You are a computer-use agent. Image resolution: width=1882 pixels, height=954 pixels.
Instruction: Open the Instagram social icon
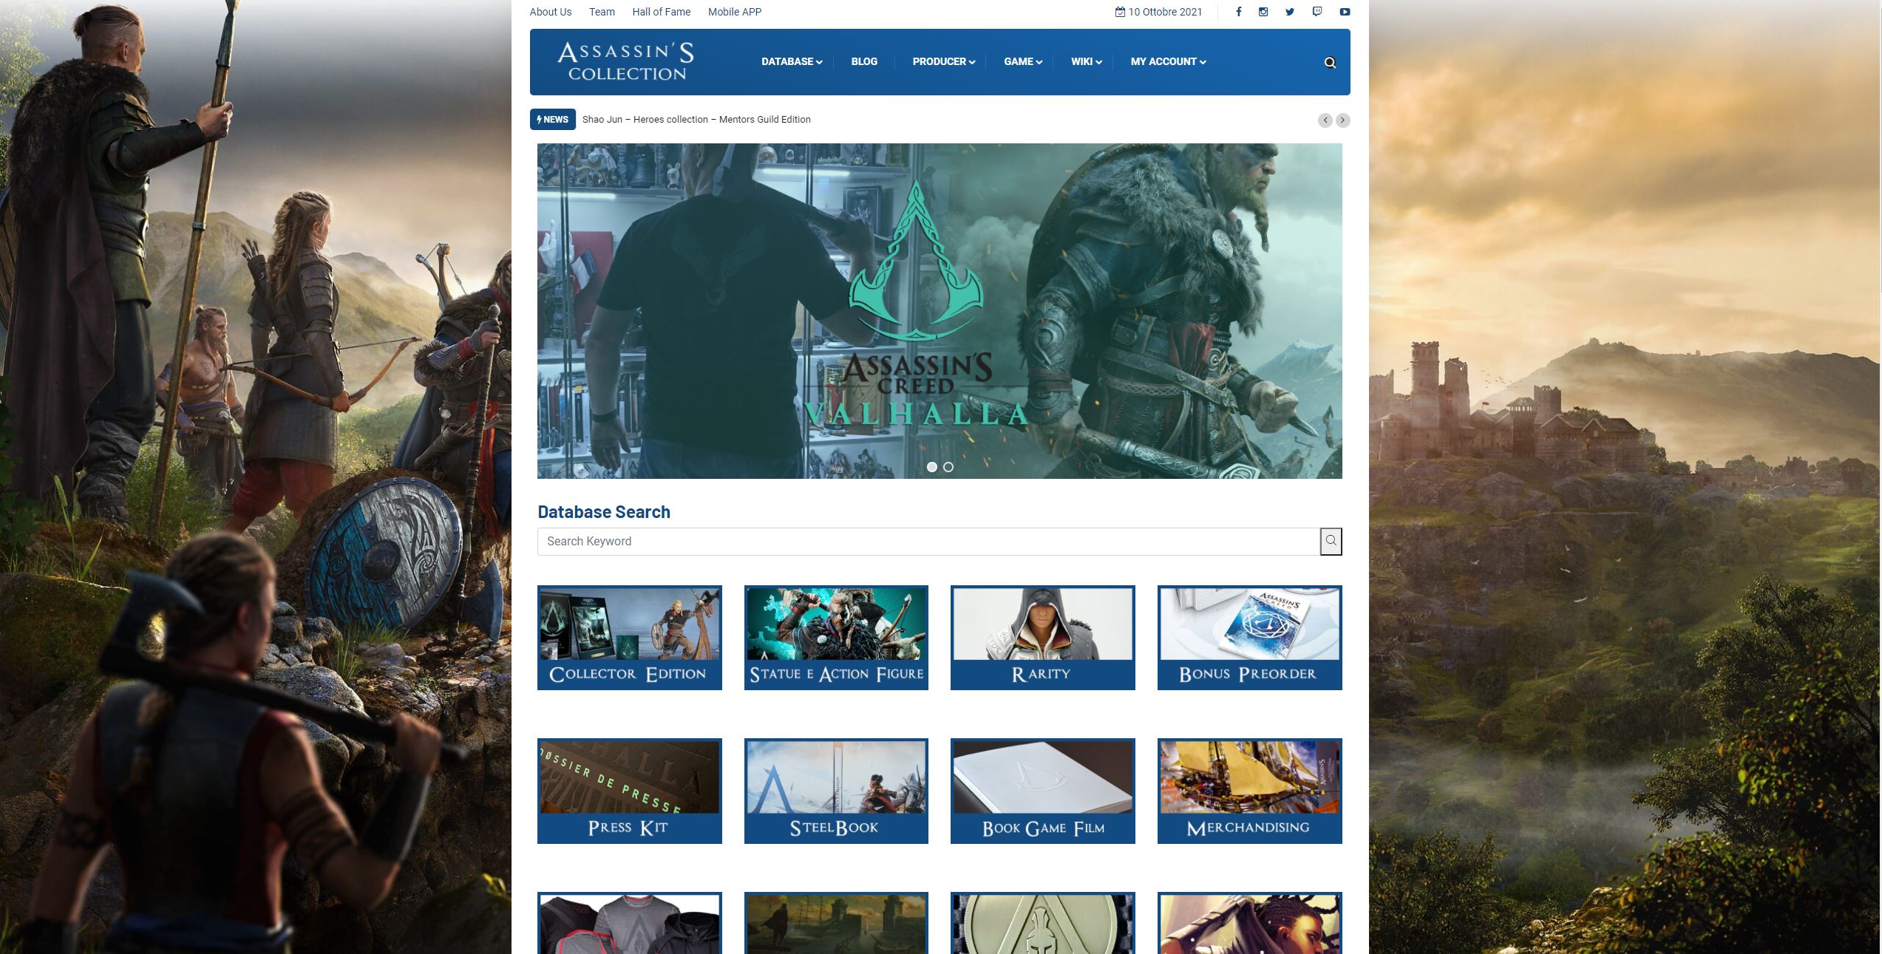[x=1264, y=12]
